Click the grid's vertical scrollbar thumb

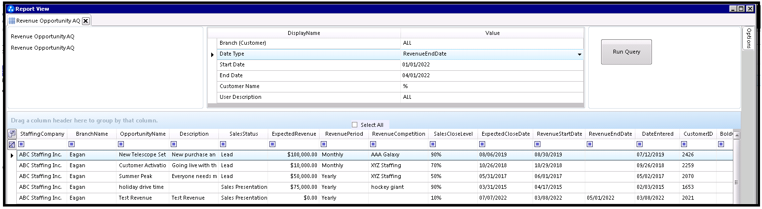[736, 182]
